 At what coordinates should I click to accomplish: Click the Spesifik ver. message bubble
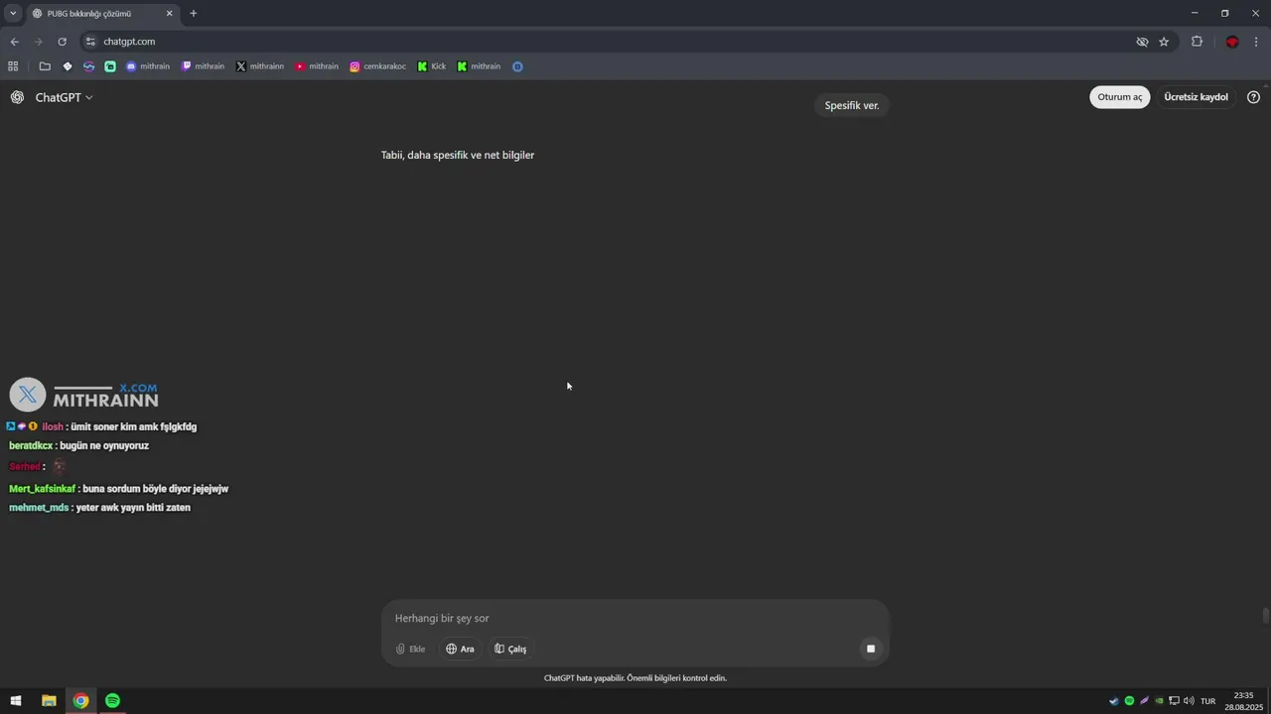click(852, 105)
